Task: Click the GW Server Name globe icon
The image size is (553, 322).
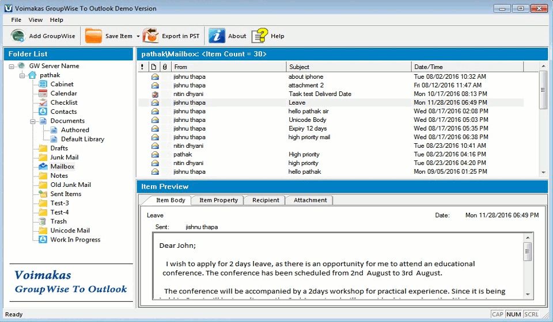Action: 21,66
